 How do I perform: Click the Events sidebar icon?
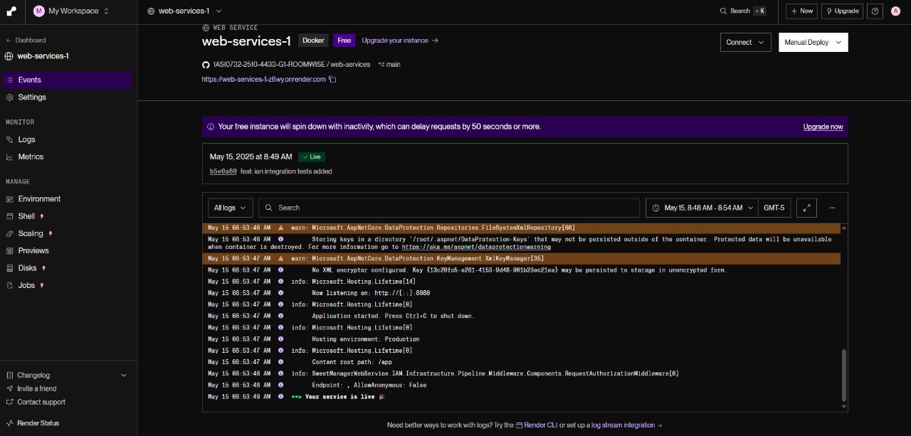point(10,80)
